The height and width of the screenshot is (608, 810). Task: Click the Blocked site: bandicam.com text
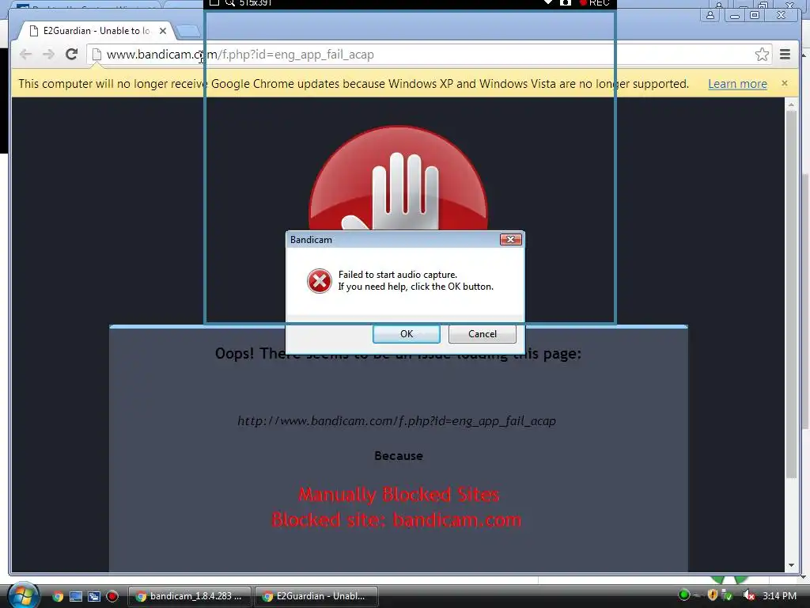pos(397,519)
